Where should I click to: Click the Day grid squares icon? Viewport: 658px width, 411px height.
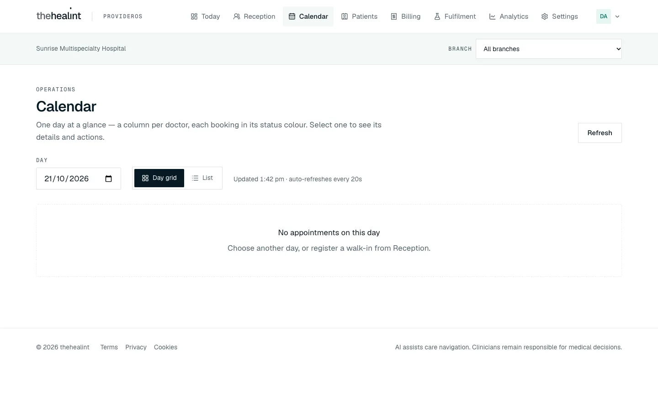pos(145,178)
